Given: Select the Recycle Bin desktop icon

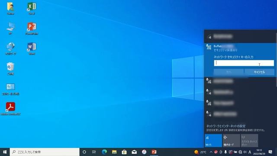Looking at the screenshot, I should [10, 68].
